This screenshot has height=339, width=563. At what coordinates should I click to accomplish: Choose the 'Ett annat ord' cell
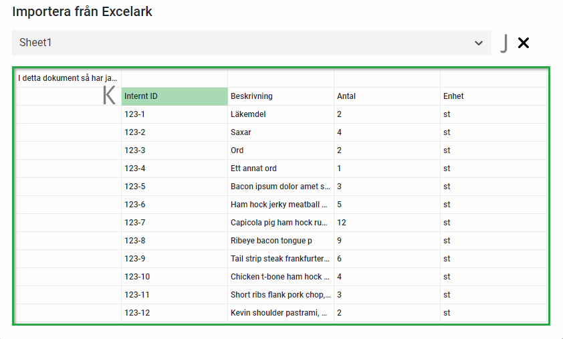click(x=280, y=168)
